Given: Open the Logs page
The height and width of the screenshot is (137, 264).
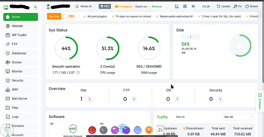Looking at the screenshot, I should (21, 117).
